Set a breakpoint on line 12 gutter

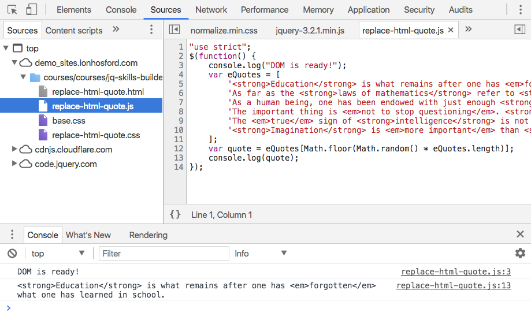coord(179,148)
